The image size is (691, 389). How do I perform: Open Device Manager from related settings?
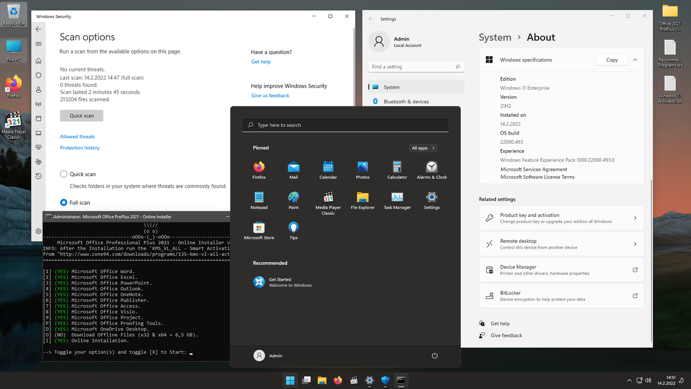pos(561,270)
